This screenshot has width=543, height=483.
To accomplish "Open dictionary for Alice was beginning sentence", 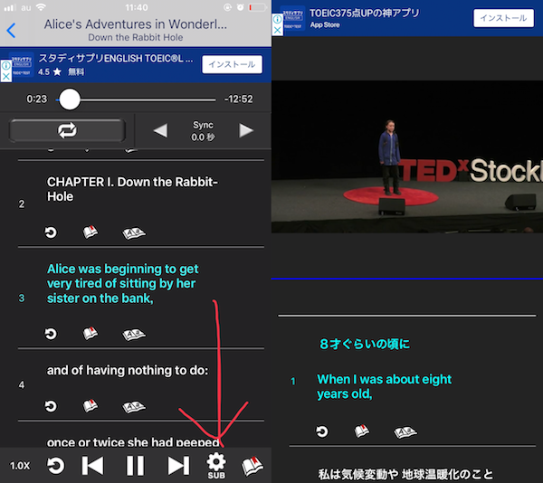I will point(134,335).
